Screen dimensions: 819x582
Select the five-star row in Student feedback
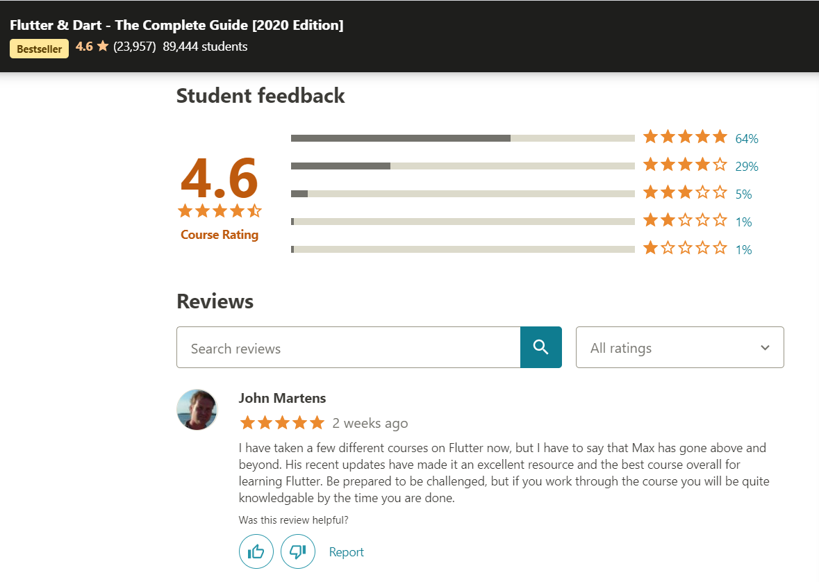coord(685,136)
